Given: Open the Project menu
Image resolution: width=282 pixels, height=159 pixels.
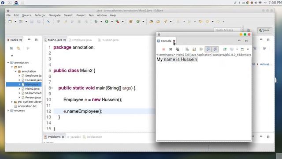Looking at the screenshot, I should point(81,15).
